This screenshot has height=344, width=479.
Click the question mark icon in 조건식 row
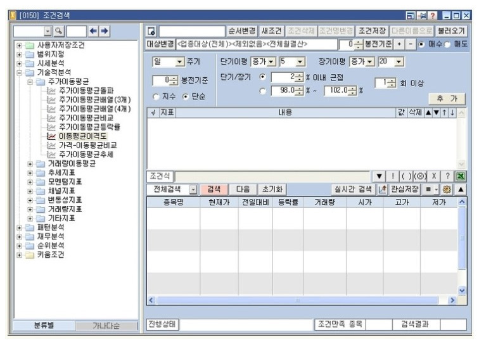coord(448,176)
